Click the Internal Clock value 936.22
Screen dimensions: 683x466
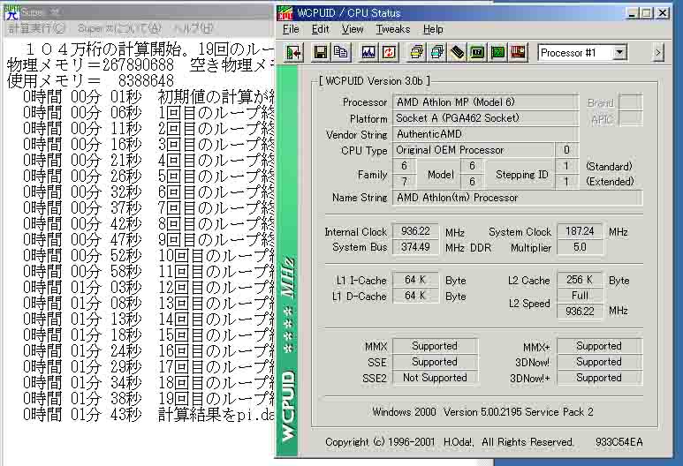(x=415, y=231)
